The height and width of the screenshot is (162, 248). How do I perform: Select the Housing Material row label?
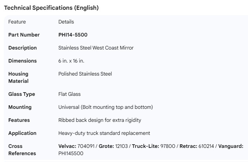click(18, 77)
